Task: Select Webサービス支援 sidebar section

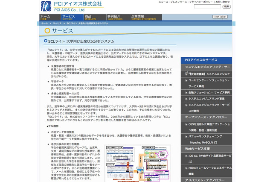Action: point(206,149)
